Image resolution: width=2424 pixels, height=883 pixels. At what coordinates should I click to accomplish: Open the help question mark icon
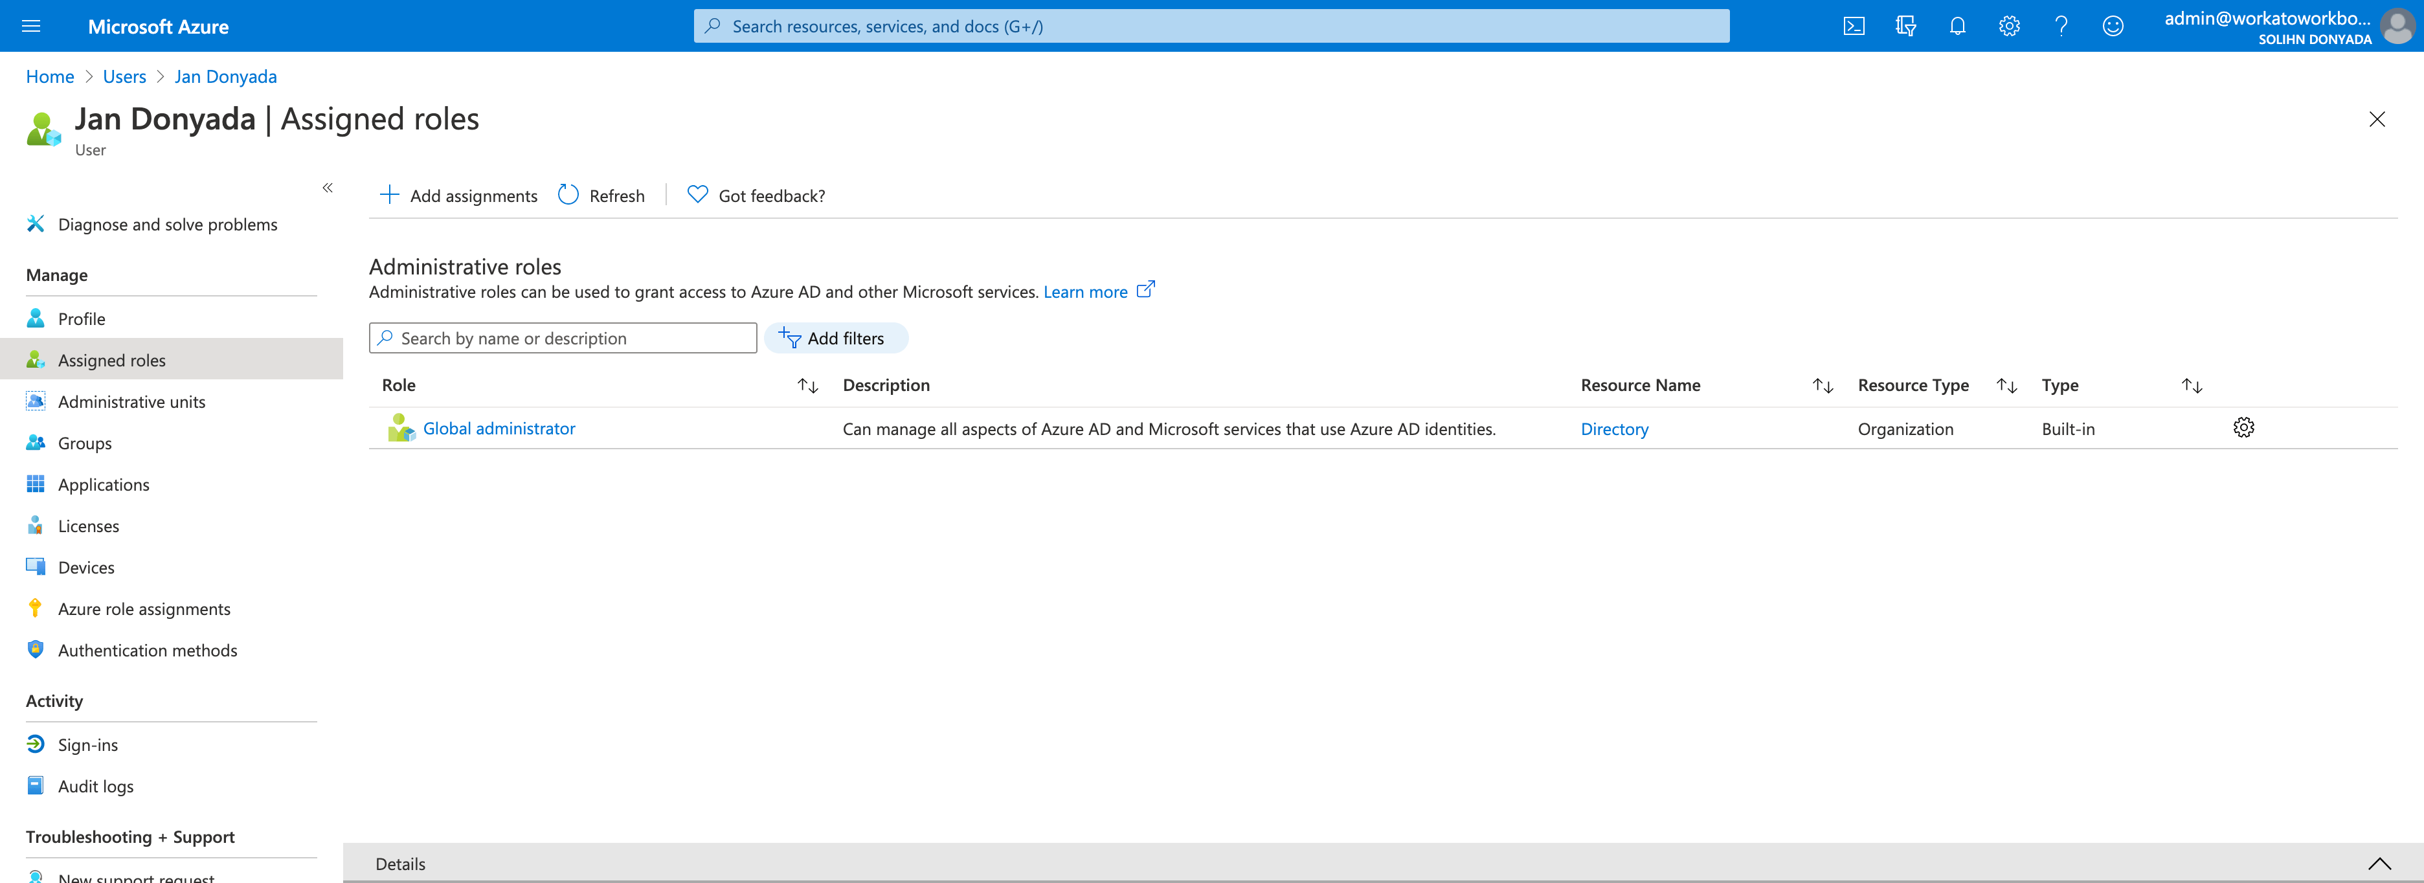[2061, 27]
